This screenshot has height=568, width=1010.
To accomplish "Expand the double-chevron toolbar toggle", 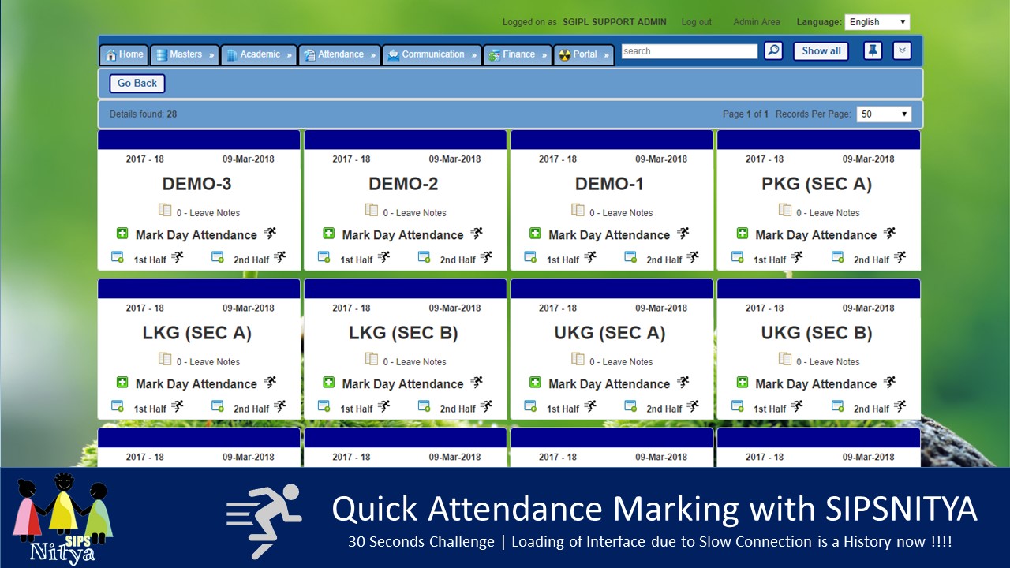I will click(902, 51).
